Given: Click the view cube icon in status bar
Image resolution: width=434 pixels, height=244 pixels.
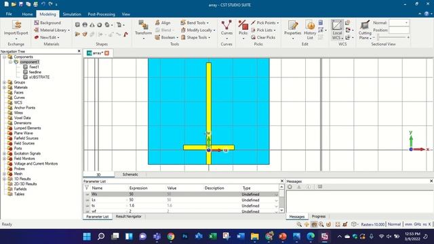Looking at the screenshot, I should [x=354, y=224].
